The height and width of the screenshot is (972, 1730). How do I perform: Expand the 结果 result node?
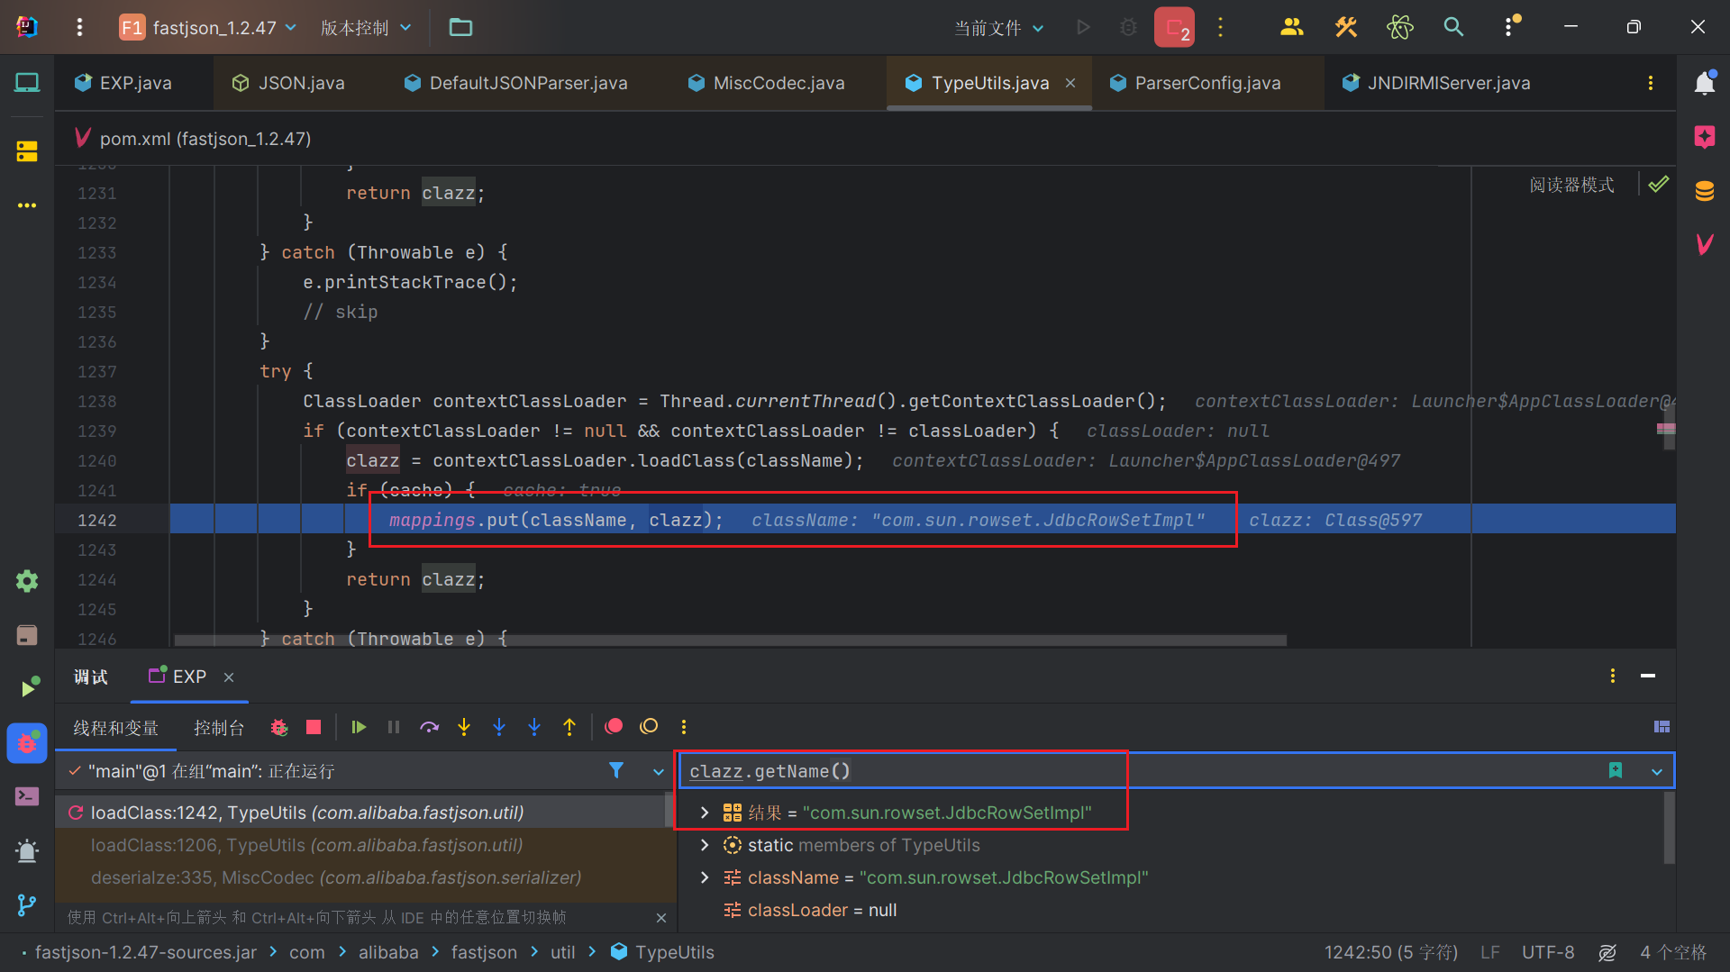coord(705,813)
